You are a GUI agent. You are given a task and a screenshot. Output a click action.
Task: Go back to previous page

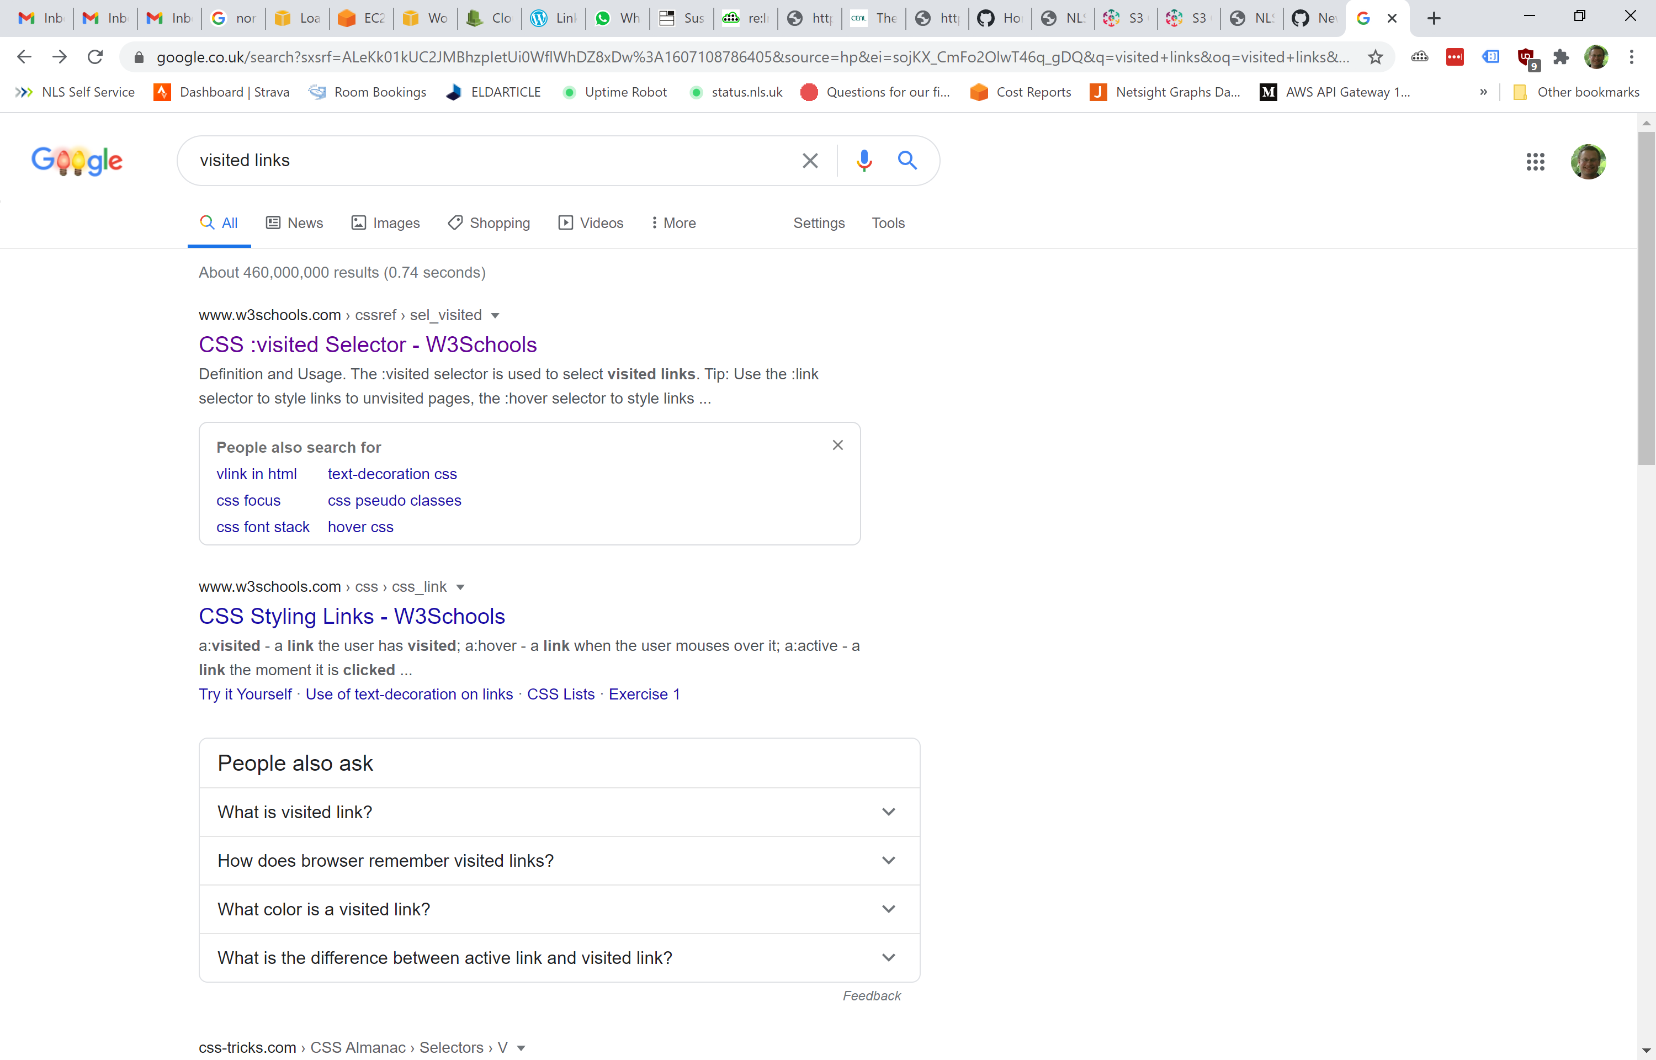pos(24,56)
